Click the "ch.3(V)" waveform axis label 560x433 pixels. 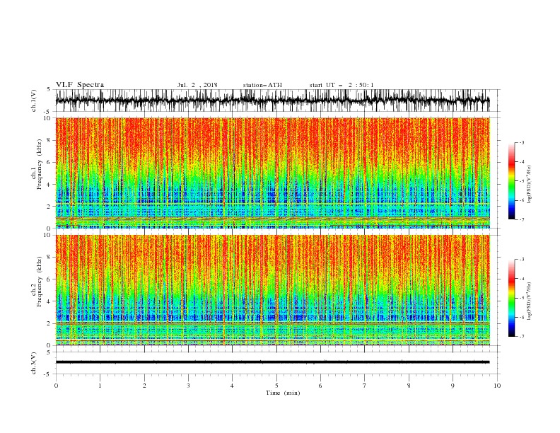click(x=34, y=363)
